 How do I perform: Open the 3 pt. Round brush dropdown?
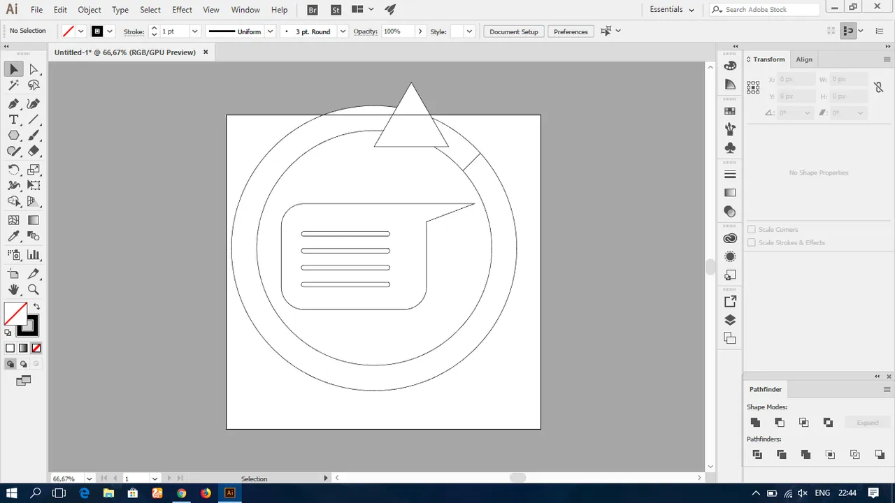tap(343, 31)
